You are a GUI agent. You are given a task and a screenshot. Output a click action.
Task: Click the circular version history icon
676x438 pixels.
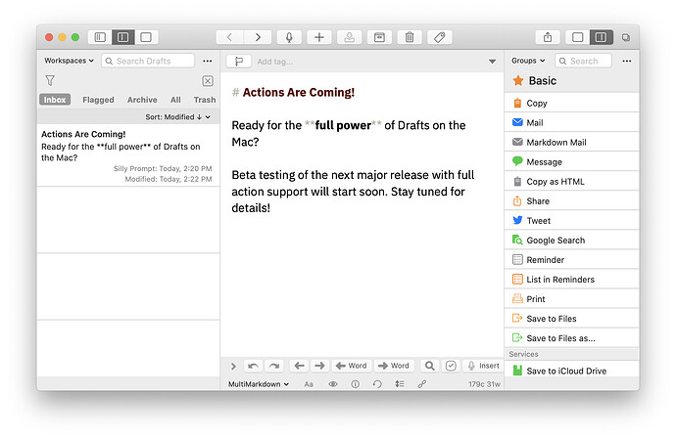(377, 384)
